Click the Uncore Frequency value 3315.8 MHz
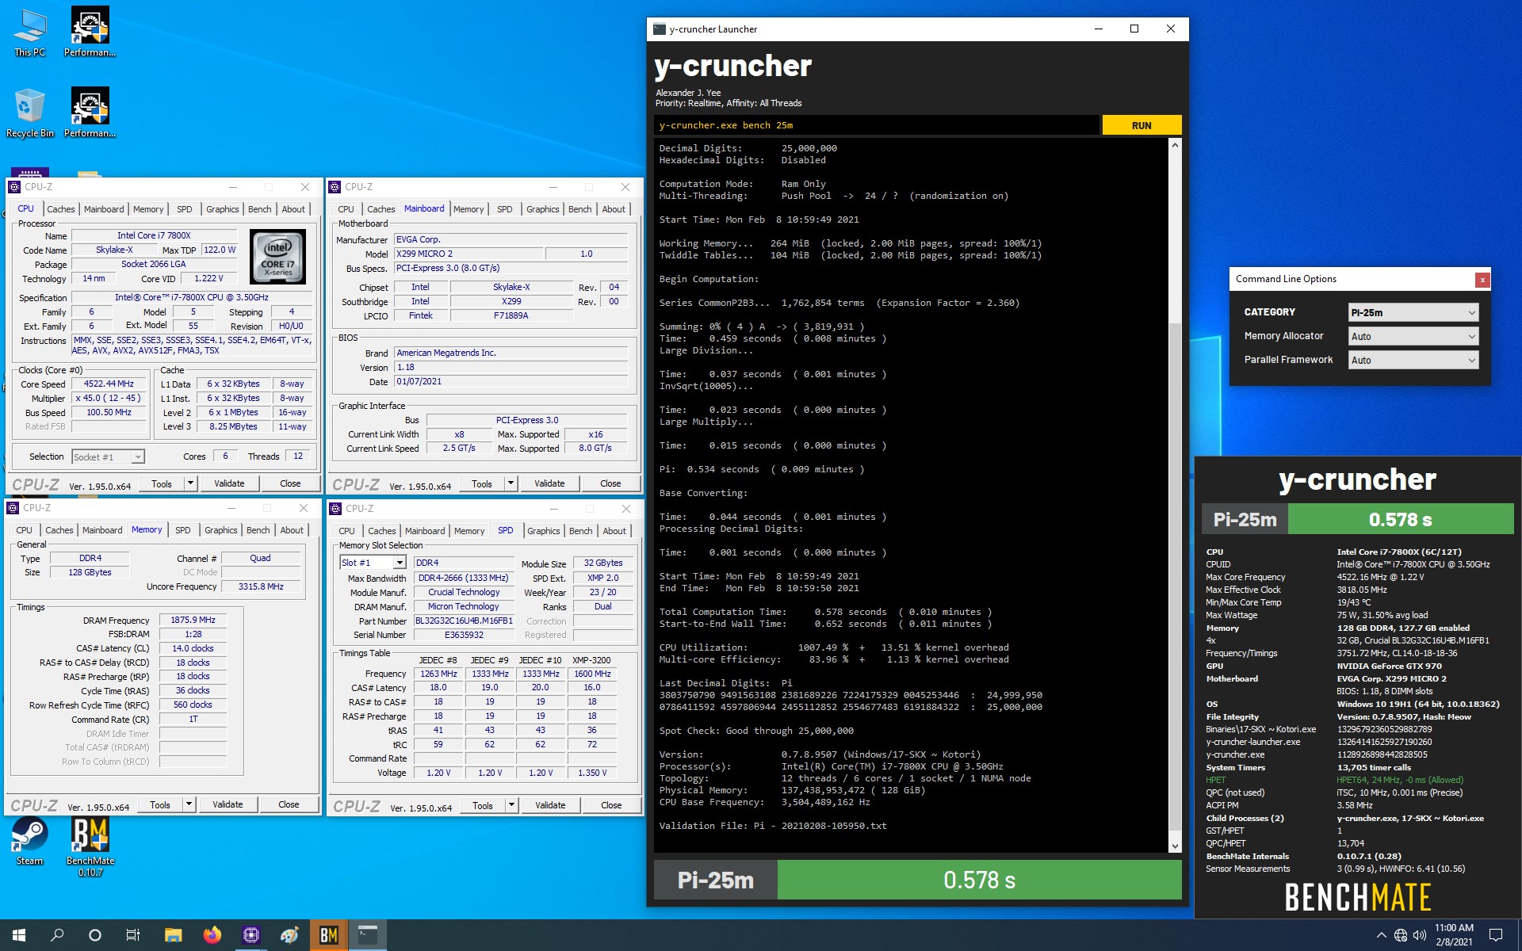1522x951 pixels. tap(261, 586)
